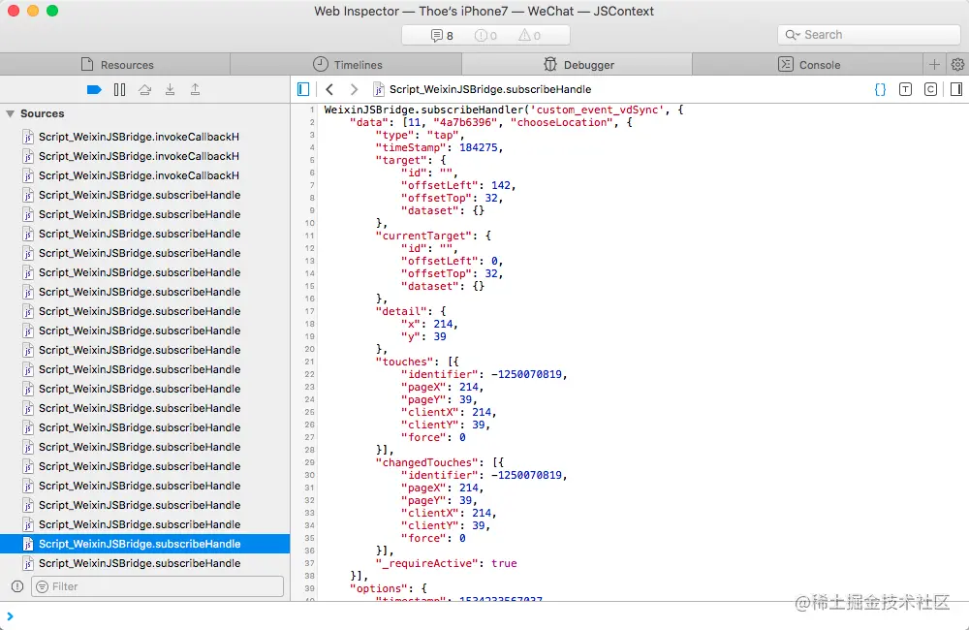
Task: Add a new tab with plus button
Action: pyautogui.click(x=934, y=65)
